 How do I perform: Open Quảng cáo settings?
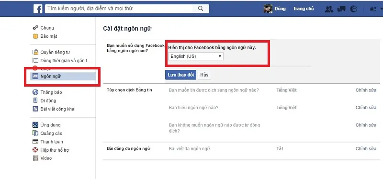[51, 133]
